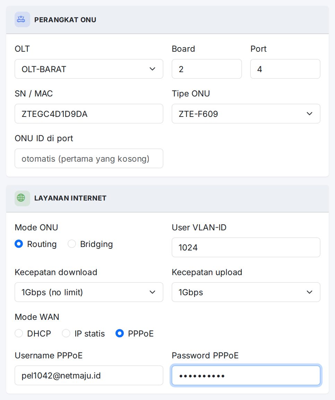Click the Board label

[x=183, y=49]
